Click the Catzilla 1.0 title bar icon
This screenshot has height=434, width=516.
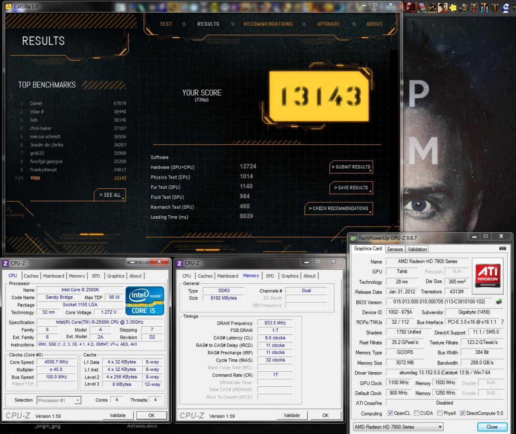point(9,6)
